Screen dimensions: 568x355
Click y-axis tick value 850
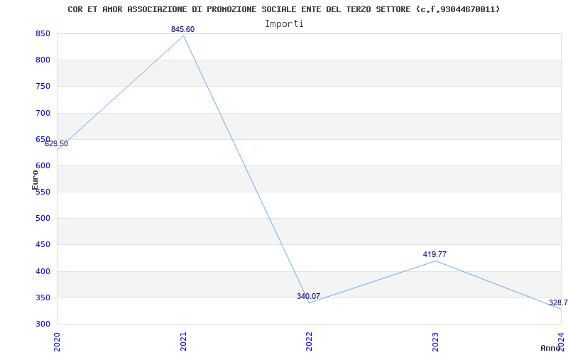[43, 33]
